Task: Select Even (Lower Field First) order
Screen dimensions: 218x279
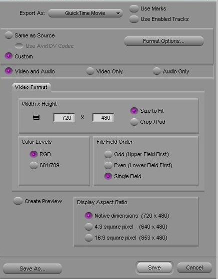Action: (x=108, y=165)
